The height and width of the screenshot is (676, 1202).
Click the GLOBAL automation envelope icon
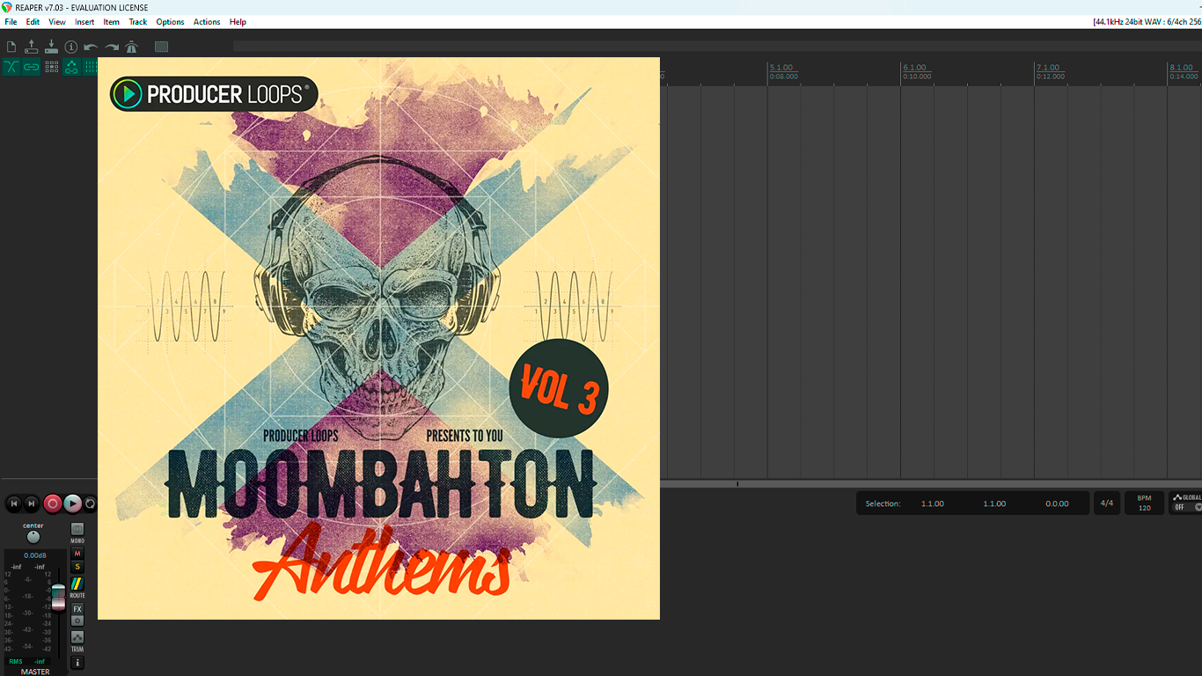click(x=1177, y=497)
